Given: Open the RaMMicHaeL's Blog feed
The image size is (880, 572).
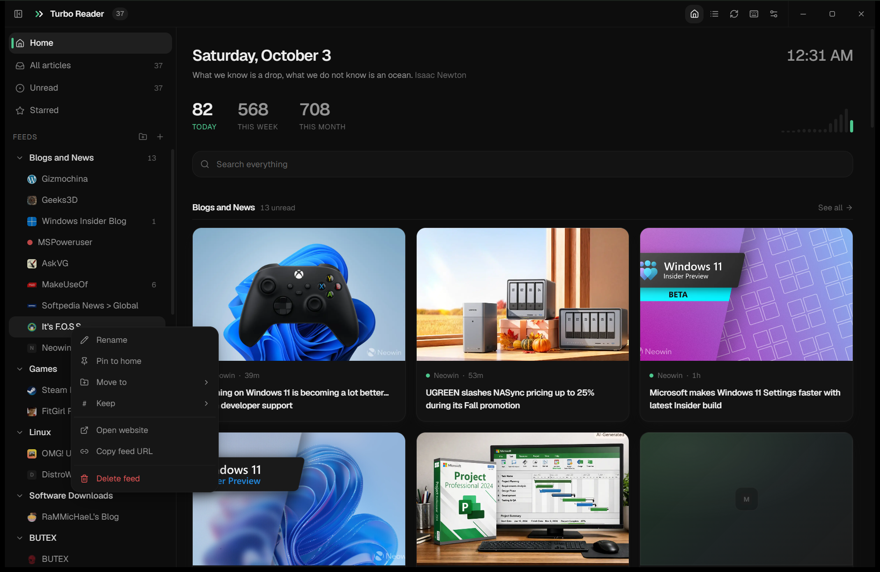Looking at the screenshot, I should (x=87, y=517).
